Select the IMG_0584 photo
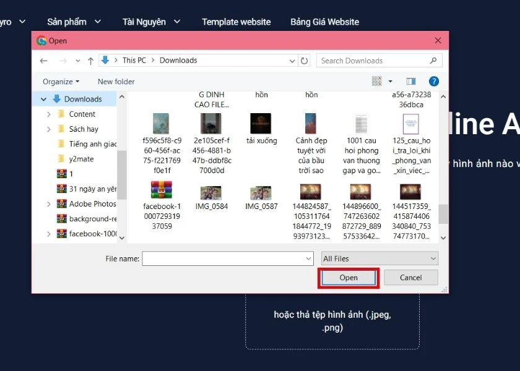Viewport: 520px width, 371px height. click(x=211, y=193)
